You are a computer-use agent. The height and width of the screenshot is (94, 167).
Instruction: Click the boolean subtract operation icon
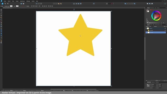point(128,4)
